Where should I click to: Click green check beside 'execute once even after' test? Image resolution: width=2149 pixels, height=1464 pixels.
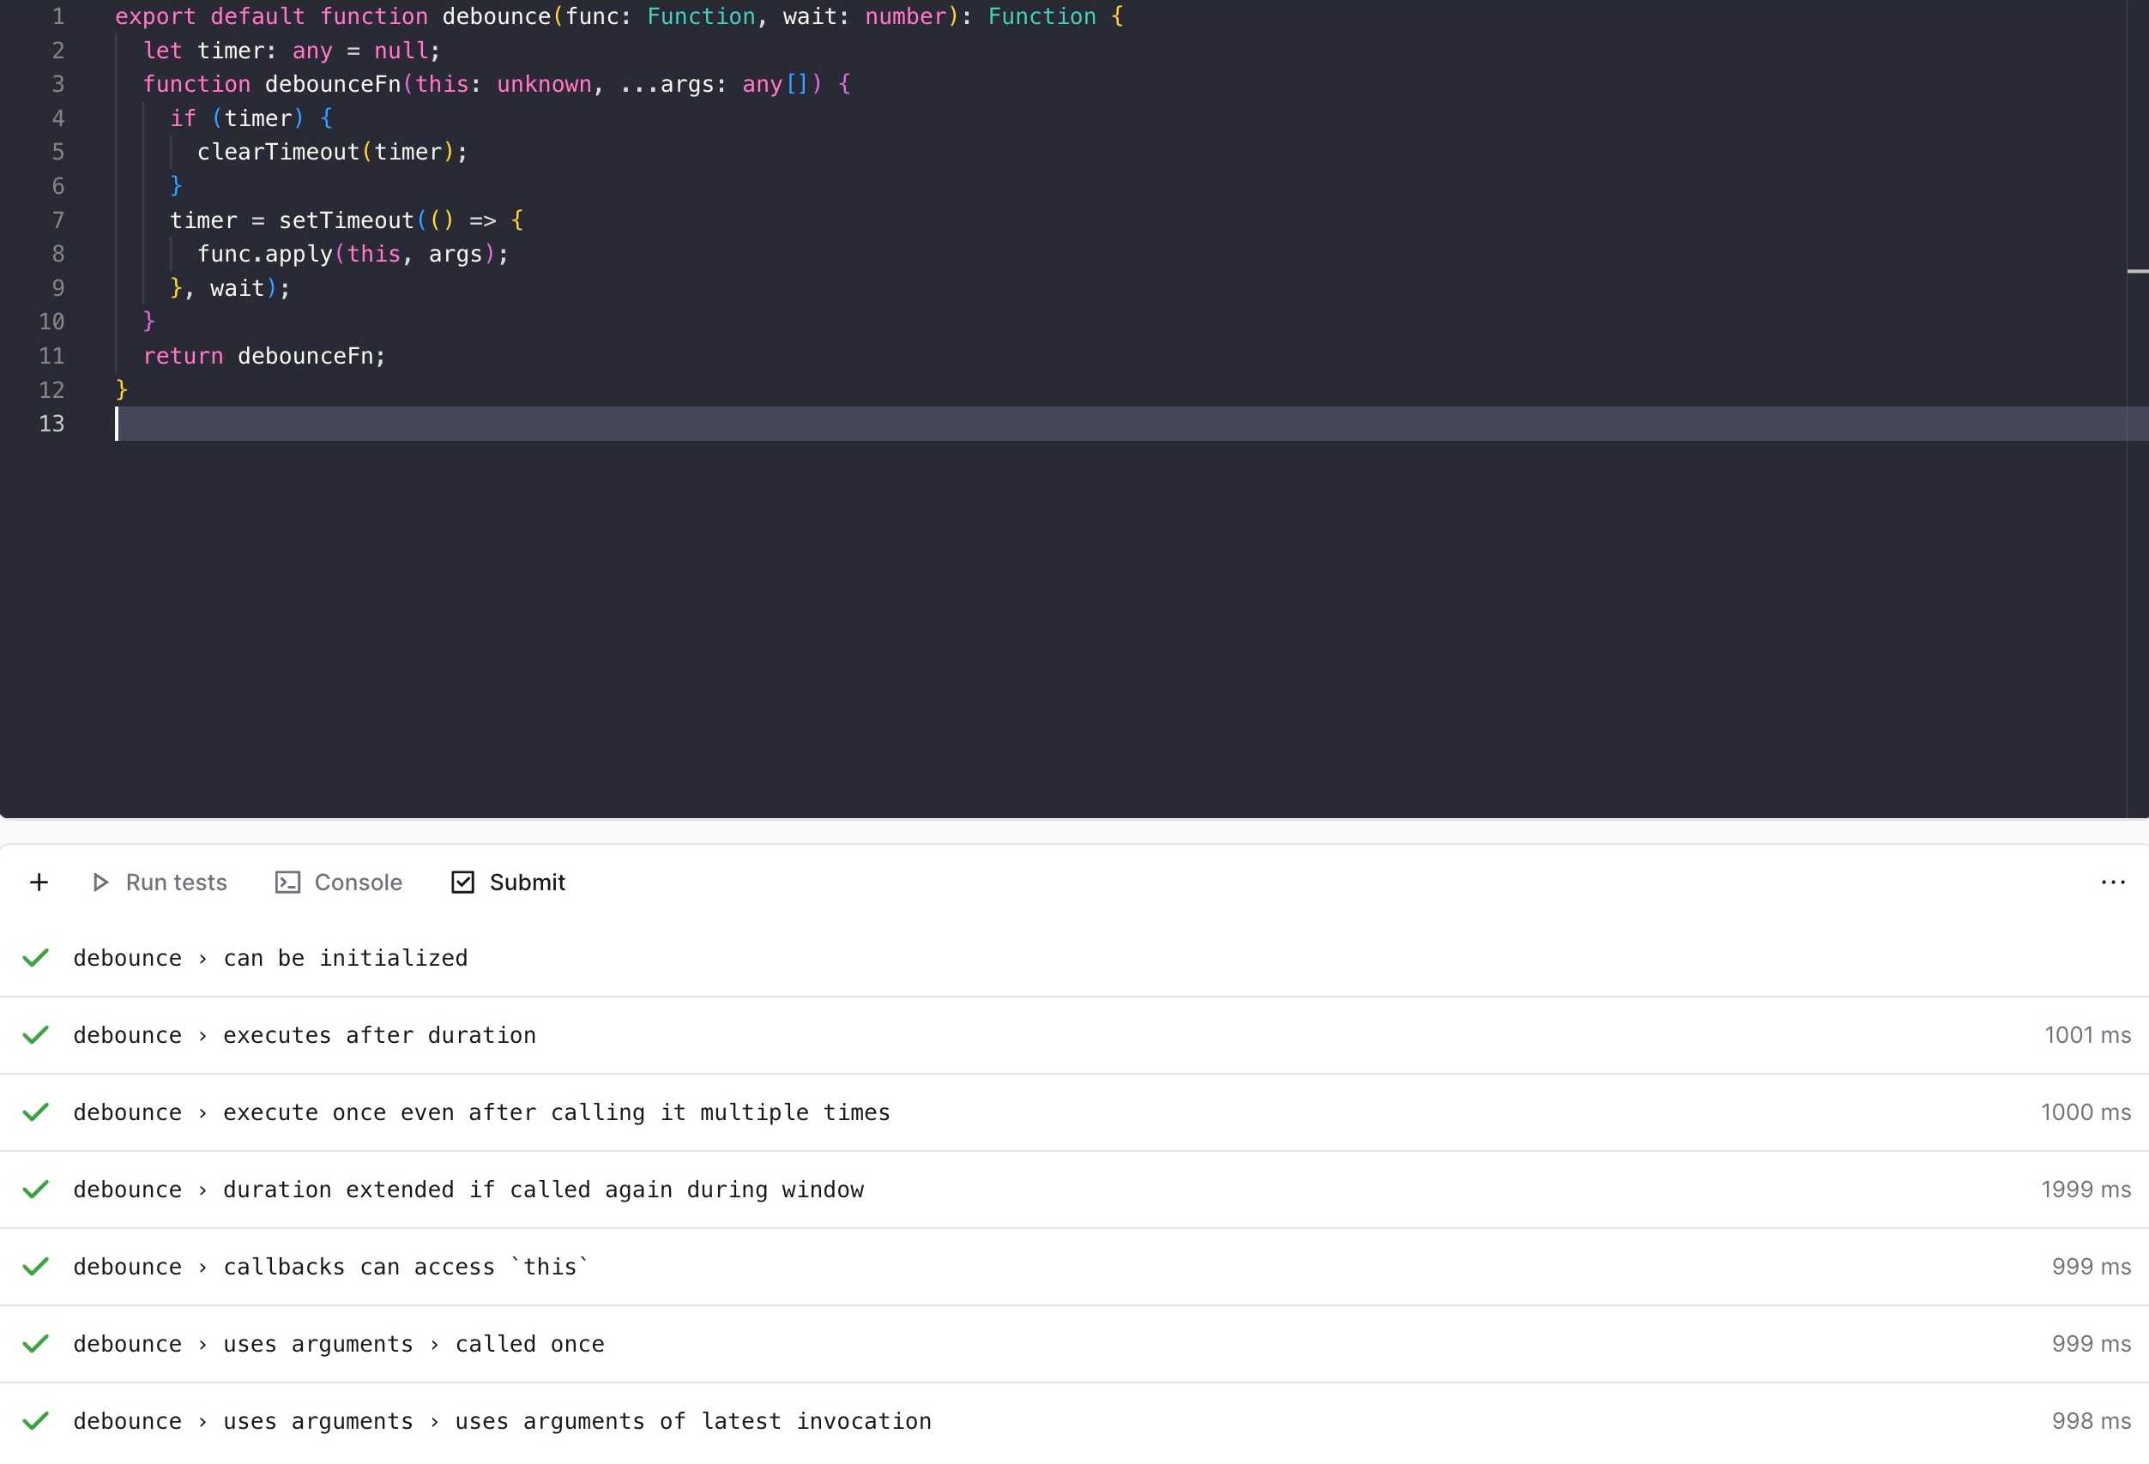[x=35, y=1112]
